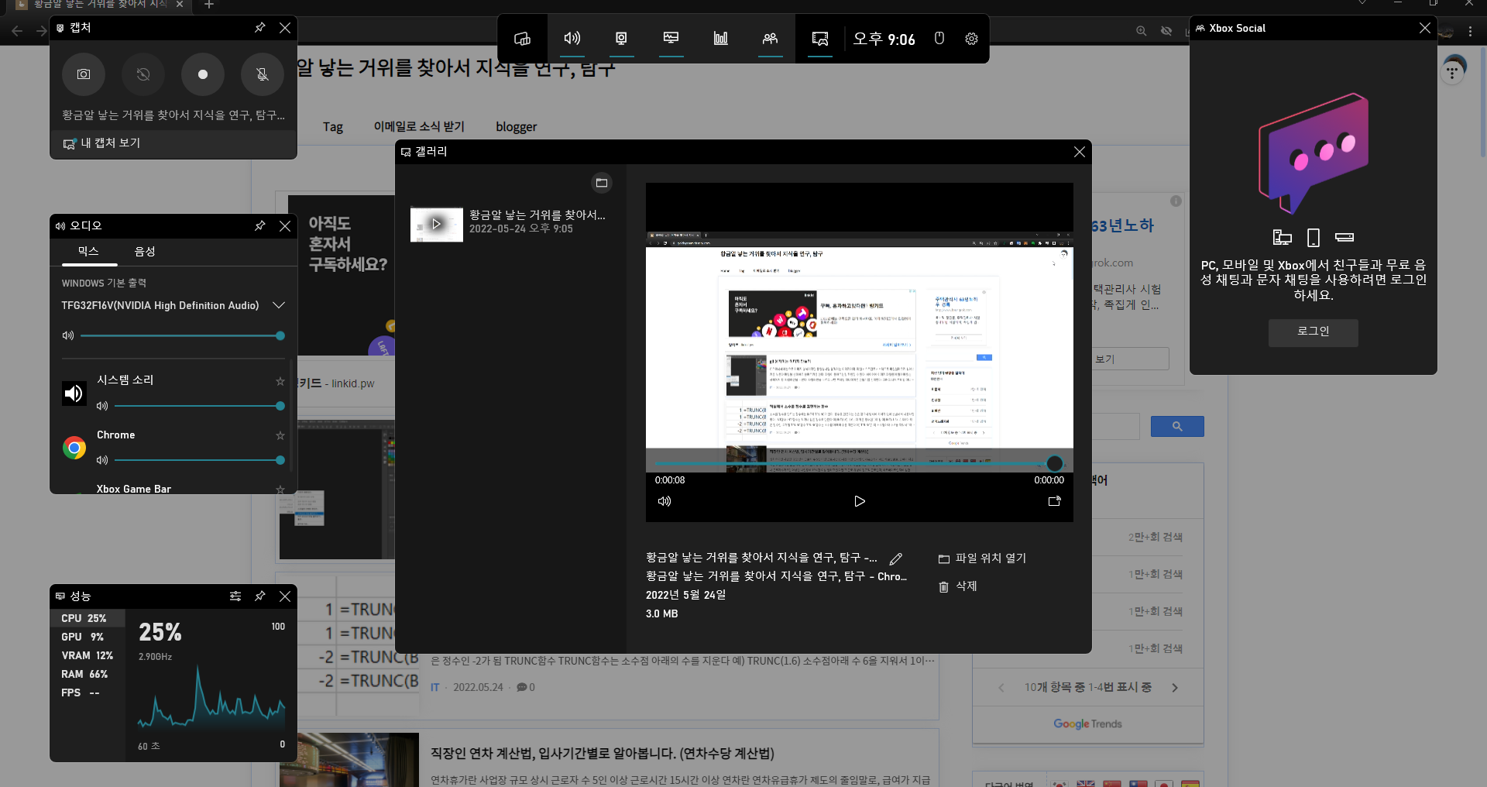Adjust System sounds volume slider
This screenshot has height=787, width=1487.
click(x=200, y=406)
